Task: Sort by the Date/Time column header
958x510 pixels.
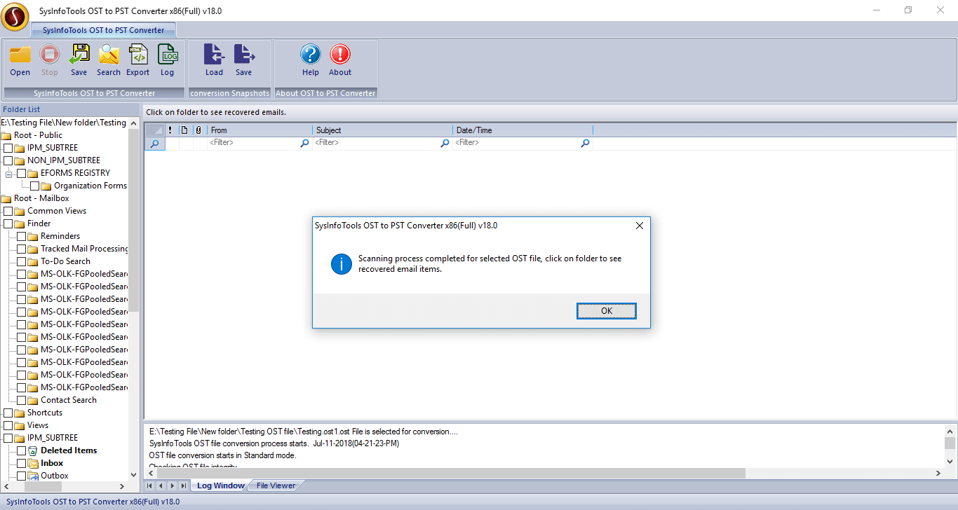Action: 523,130
